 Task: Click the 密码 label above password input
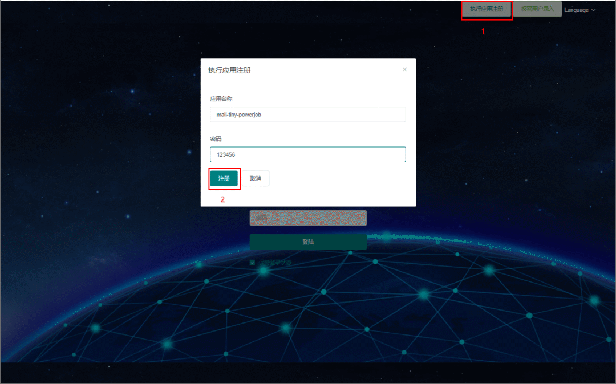215,138
